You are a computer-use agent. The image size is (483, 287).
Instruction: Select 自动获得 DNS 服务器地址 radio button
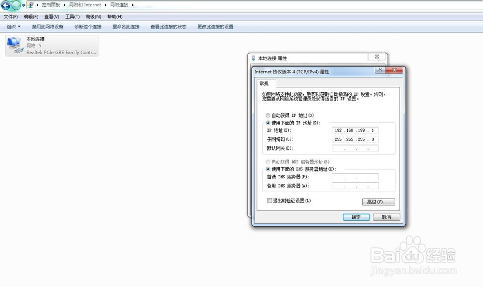pyautogui.click(x=268, y=162)
